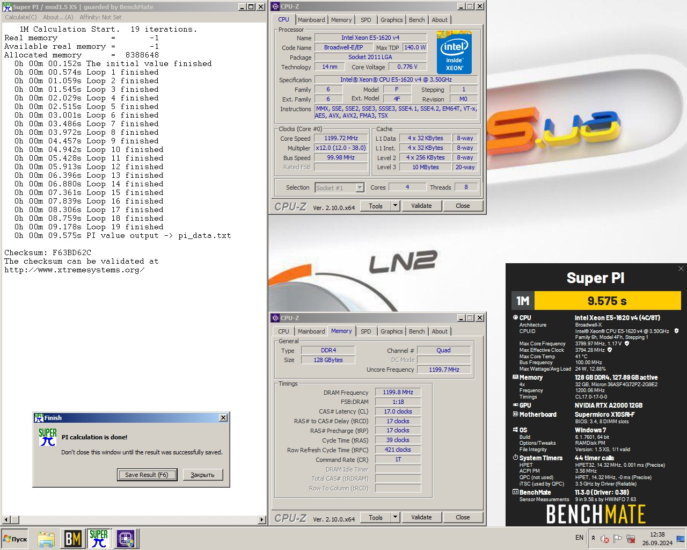
Task: Click the 12:38 clock in system tray
Action: (657, 534)
